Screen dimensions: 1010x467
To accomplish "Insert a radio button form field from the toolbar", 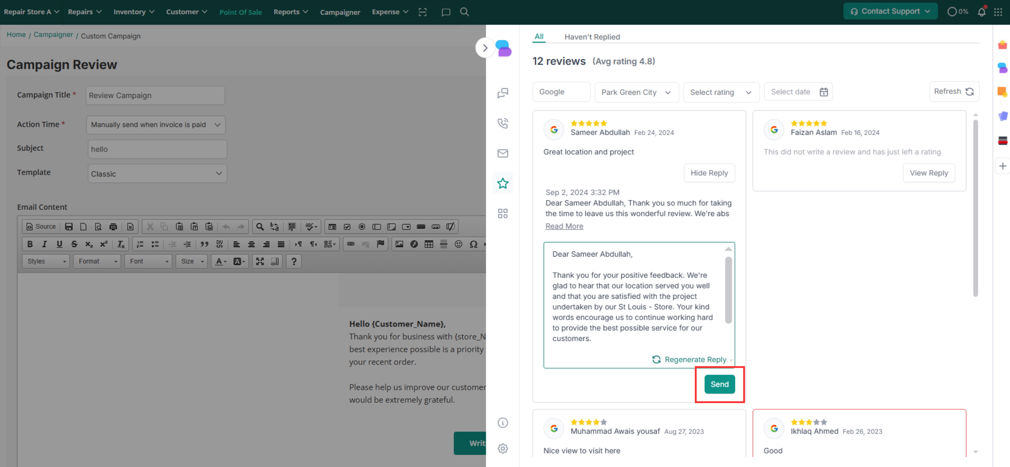I will pyautogui.click(x=362, y=227).
